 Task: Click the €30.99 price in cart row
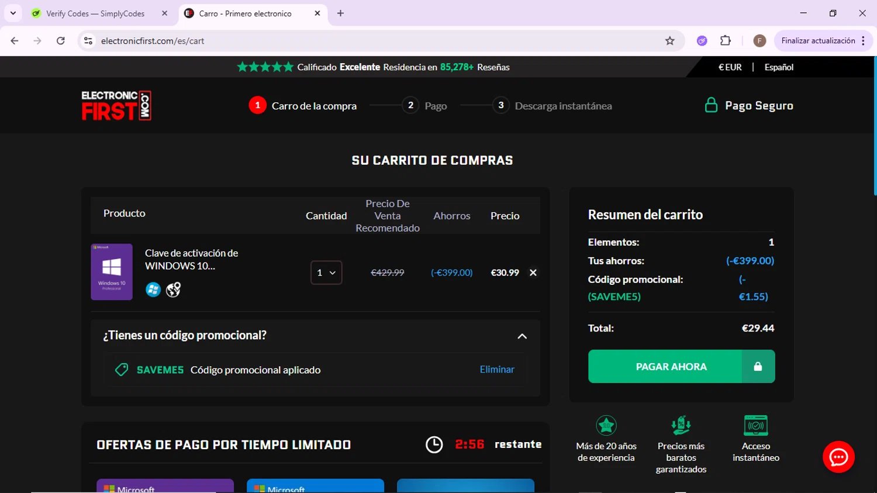point(505,273)
